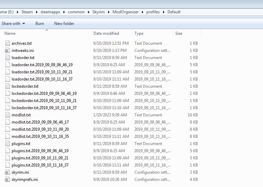This screenshot has height=187, width=263.
Task: Select the modlist.txt file name
Action: pos(21,115)
